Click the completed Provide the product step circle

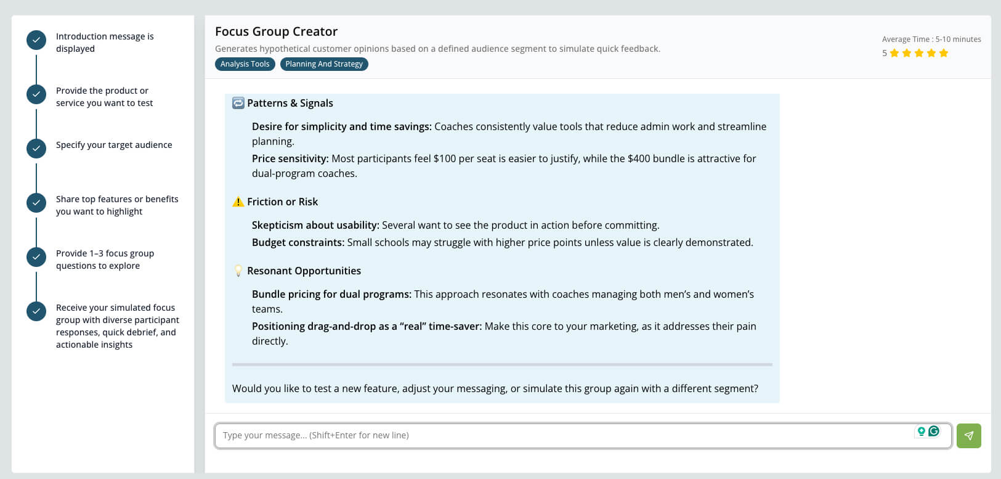pos(36,94)
